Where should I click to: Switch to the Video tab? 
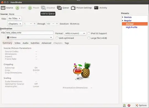pos(17,43)
